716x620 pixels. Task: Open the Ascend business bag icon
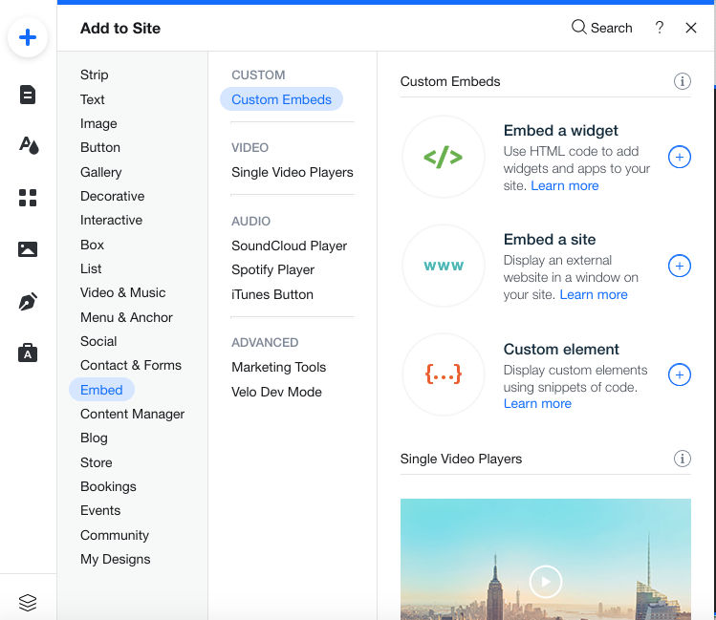[x=28, y=353]
